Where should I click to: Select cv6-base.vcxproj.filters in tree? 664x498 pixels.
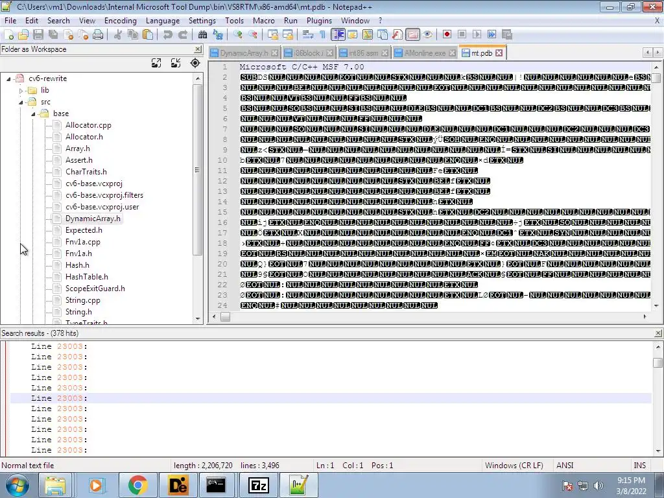click(x=104, y=195)
